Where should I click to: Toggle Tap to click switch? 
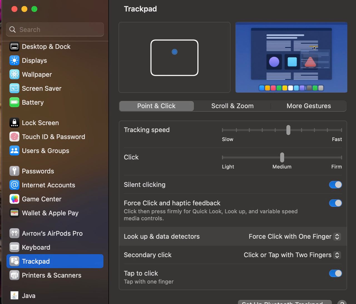click(x=335, y=273)
